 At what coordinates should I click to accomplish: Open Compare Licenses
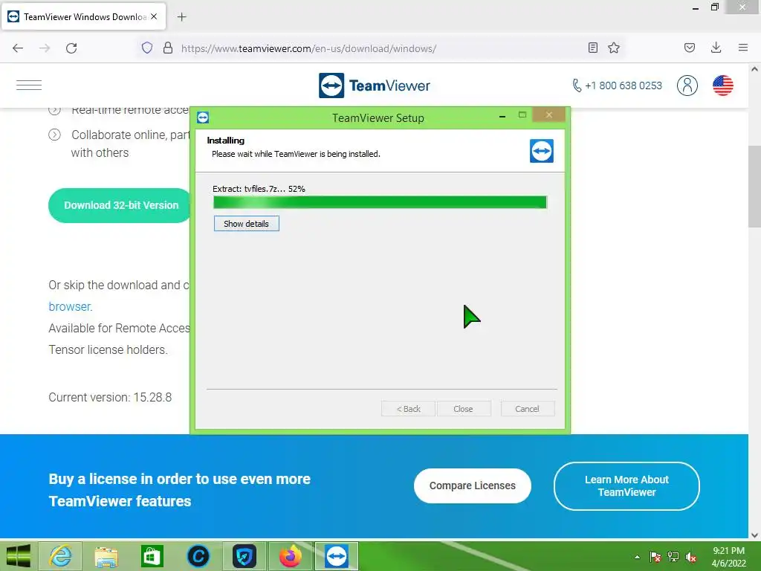472,485
